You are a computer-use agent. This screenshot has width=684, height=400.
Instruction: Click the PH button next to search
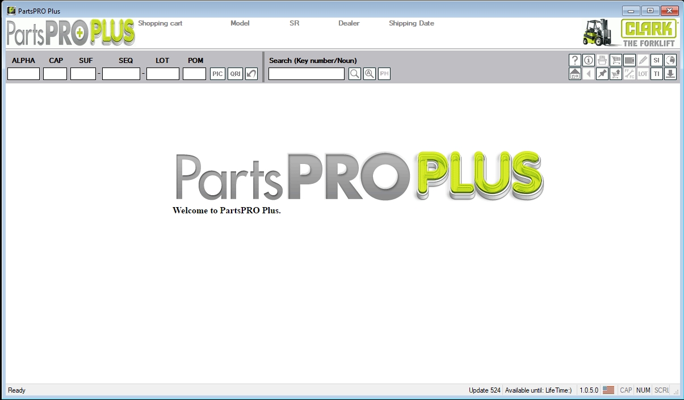tap(384, 74)
